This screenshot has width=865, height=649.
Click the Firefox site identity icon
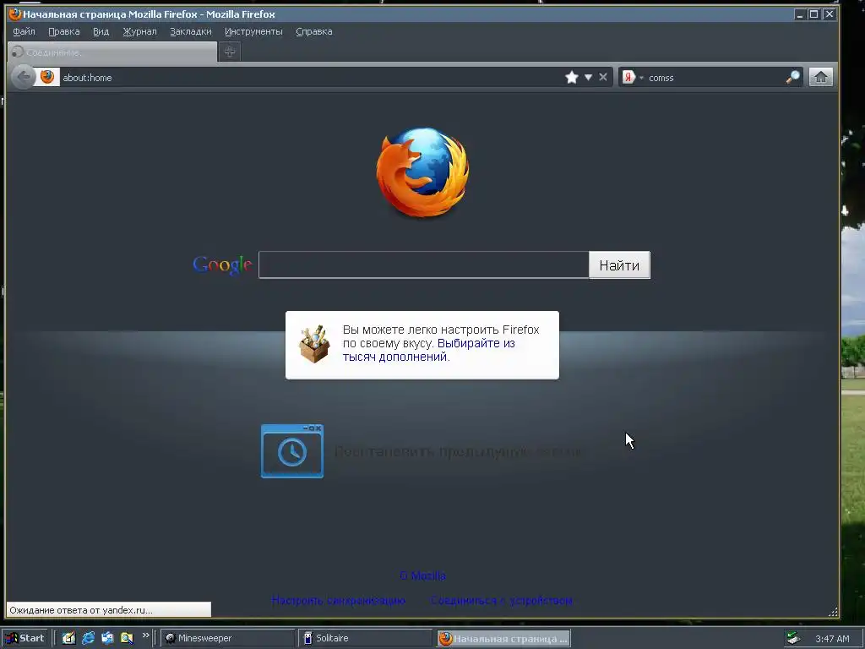pyautogui.click(x=47, y=77)
